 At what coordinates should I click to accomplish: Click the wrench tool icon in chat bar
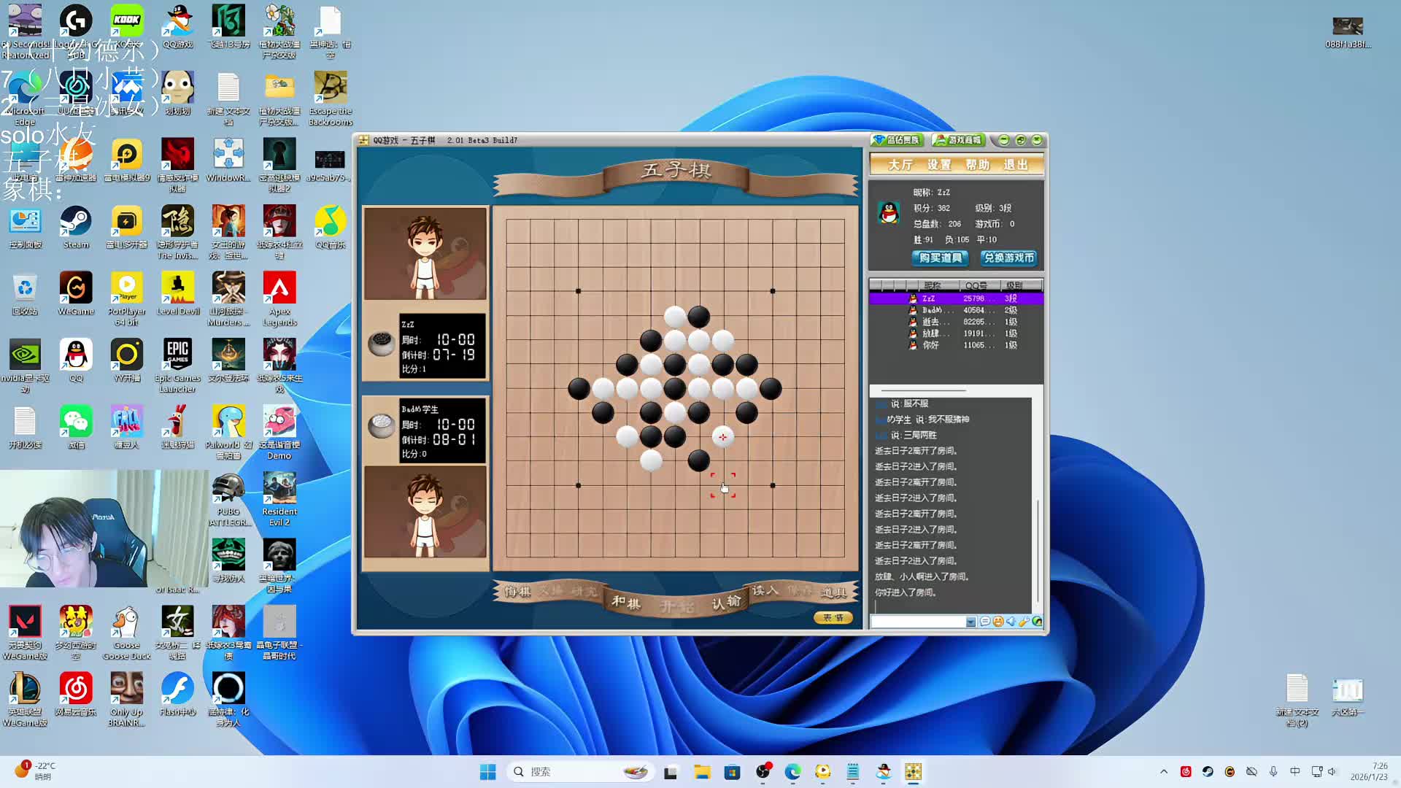click(1024, 622)
